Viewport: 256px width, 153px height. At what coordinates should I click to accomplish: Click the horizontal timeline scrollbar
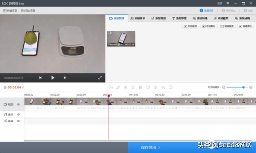(x=138, y=141)
